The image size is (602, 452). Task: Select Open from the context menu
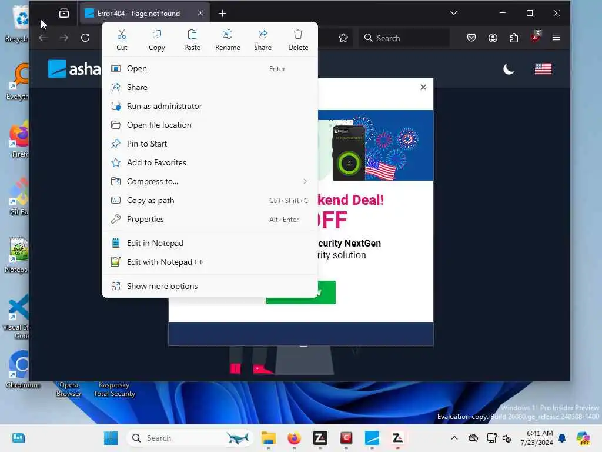coord(210,68)
